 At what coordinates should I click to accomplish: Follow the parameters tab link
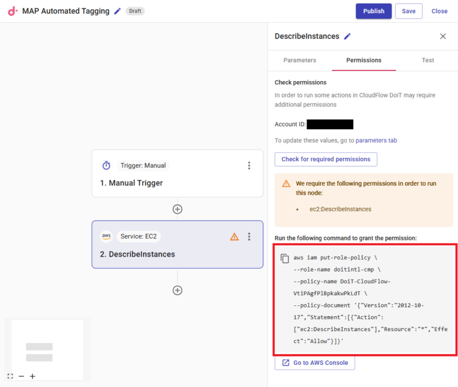click(x=376, y=141)
